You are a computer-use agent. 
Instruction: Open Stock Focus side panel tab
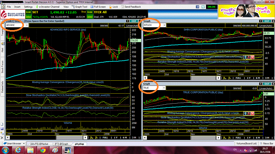click(x=2, y=67)
